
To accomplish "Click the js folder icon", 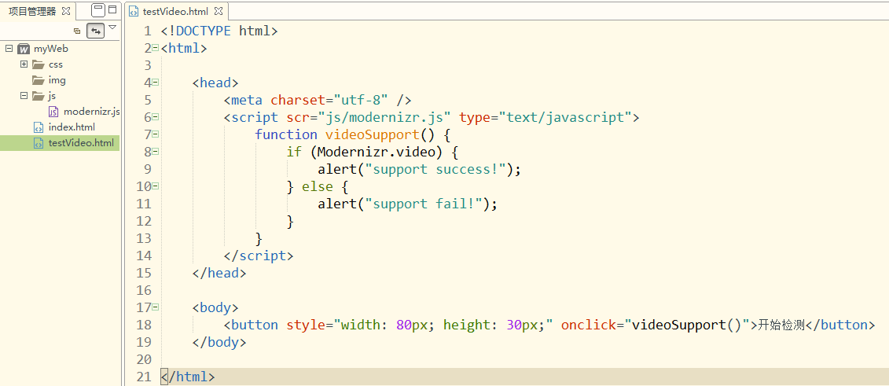I will tap(38, 96).
